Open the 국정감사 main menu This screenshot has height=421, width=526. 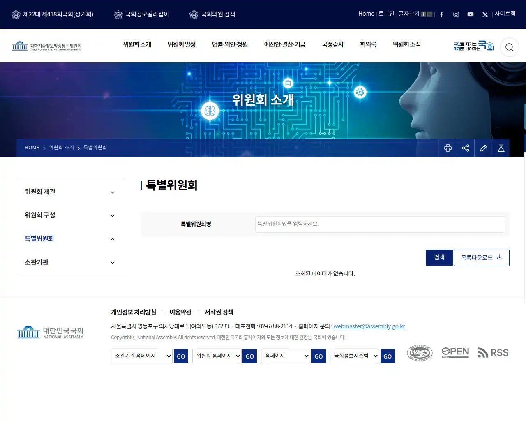coord(333,44)
